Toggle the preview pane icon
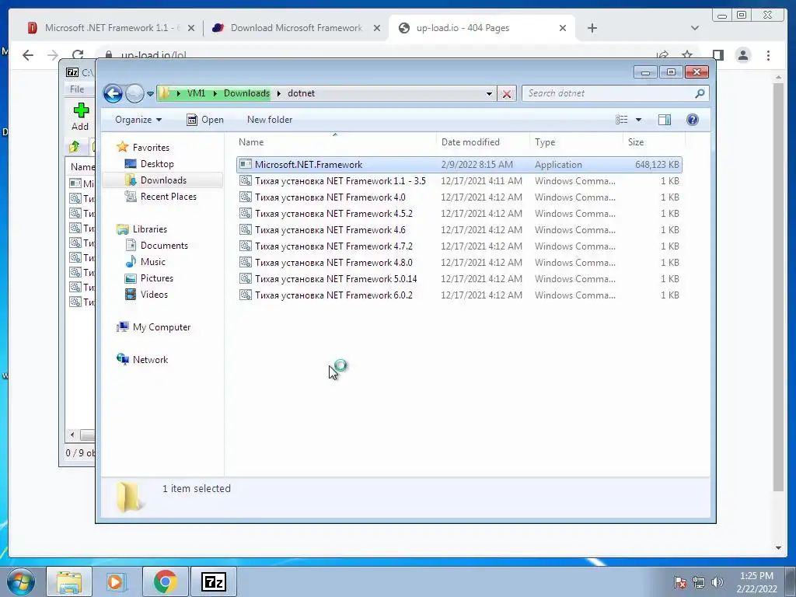 click(665, 120)
